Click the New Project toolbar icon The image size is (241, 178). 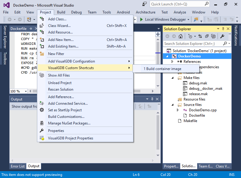[29, 19]
